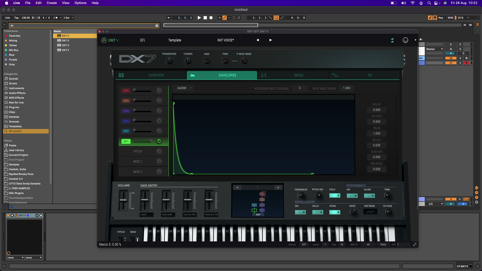Open the Create menu
This screenshot has height=271, width=482.
[52, 3]
